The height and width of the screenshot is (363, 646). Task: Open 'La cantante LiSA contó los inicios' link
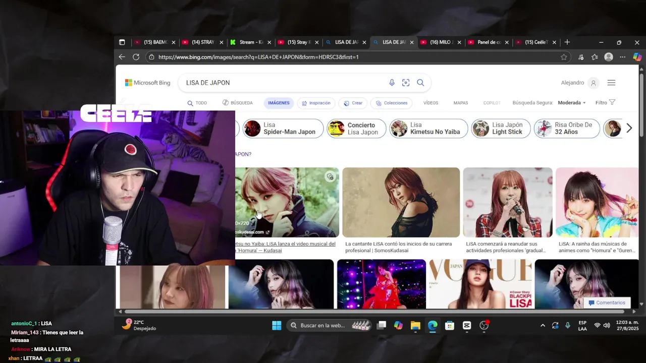(399, 247)
